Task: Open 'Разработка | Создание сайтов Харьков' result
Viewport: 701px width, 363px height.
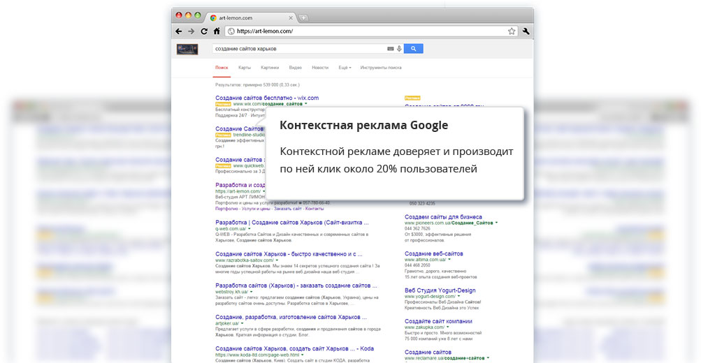Action: click(x=292, y=223)
